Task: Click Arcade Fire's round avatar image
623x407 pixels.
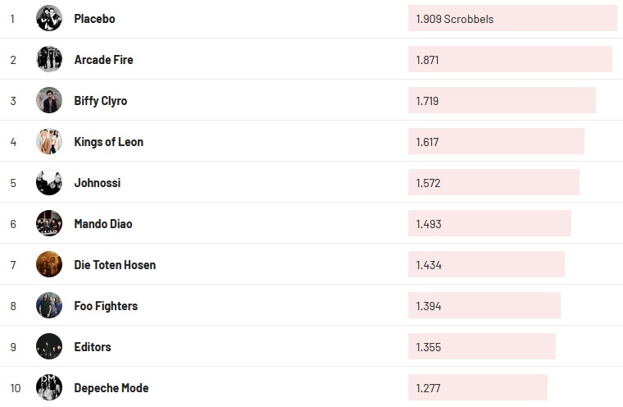Action: pos(49,59)
